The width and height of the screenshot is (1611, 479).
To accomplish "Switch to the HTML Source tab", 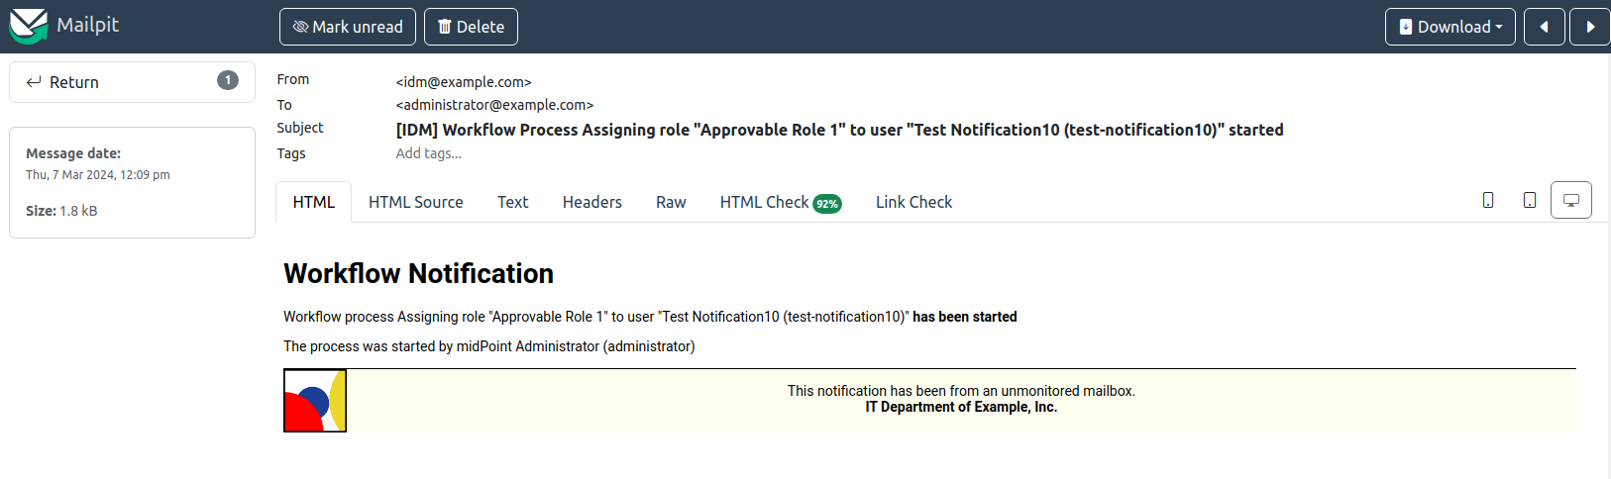I will coord(415,202).
